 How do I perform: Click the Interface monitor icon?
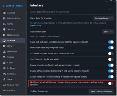coord(4,41)
